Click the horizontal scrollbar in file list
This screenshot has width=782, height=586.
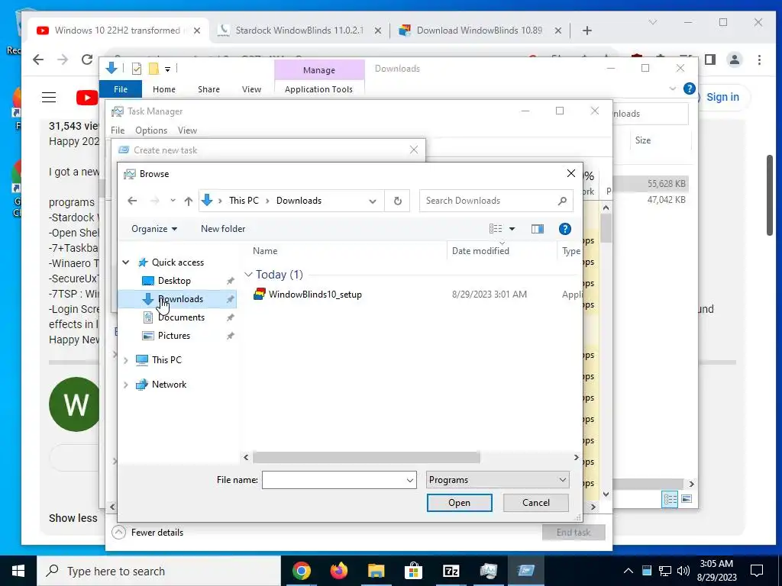point(367,457)
